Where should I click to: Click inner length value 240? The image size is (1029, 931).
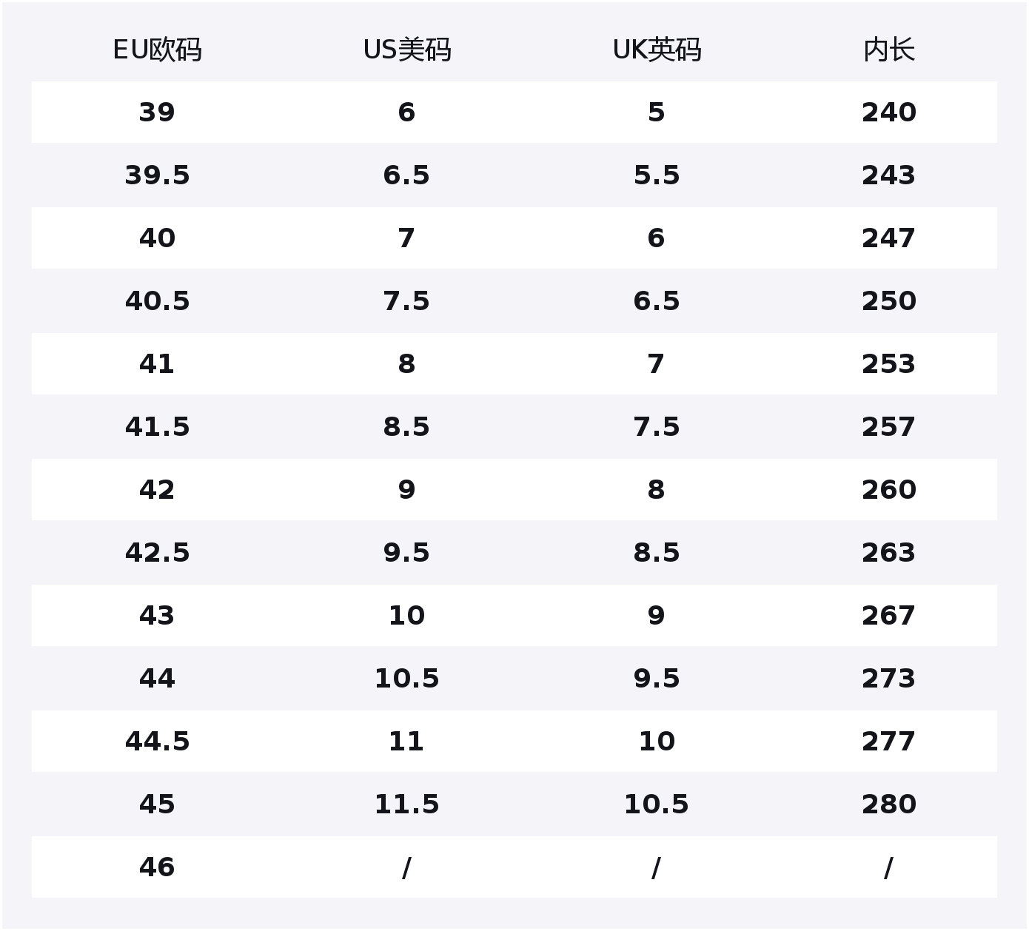(x=888, y=112)
